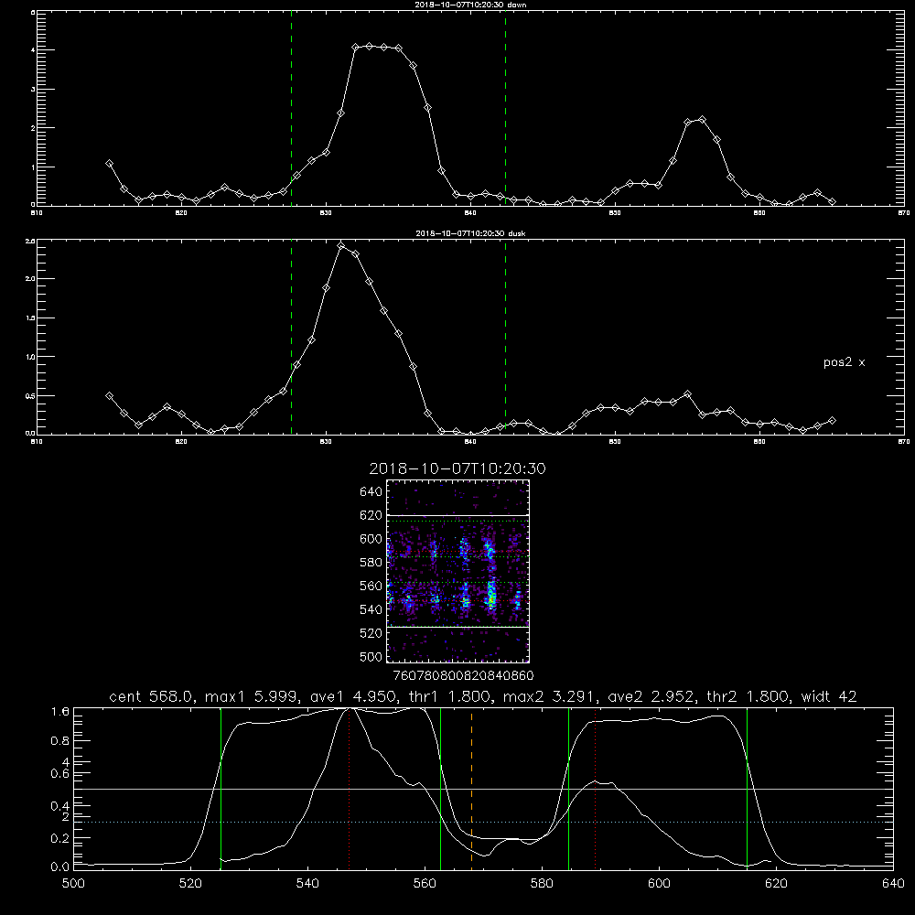Click the left green dashed line in the dawn plot
915x915 pixels.
[x=291, y=108]
